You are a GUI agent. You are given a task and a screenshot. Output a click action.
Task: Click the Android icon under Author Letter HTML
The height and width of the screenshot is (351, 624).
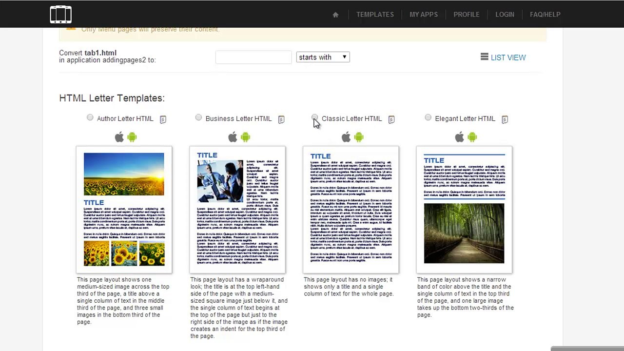(132, 137)
